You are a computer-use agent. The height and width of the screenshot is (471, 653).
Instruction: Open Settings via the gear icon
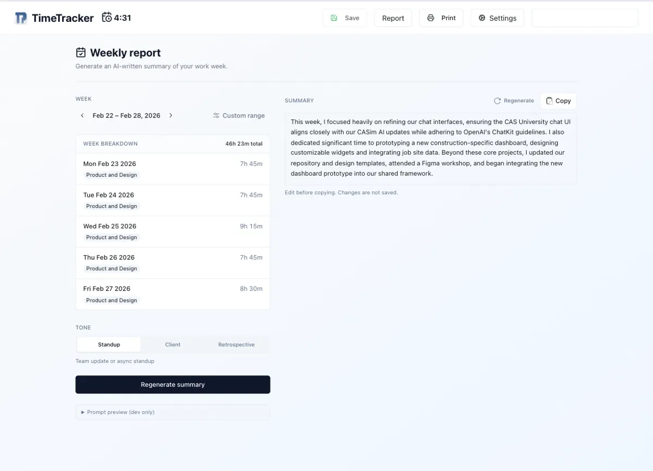coord(482,17)
